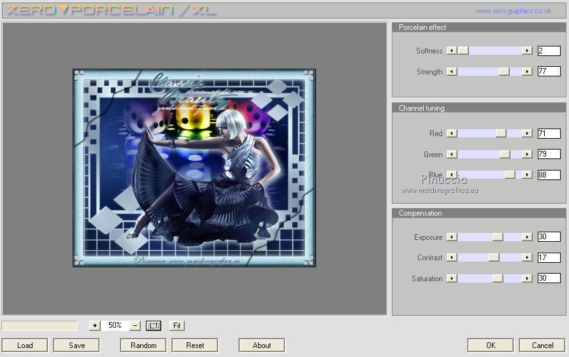Increase Green channel with right arrow
Image resolution: width=569 pixels, height=357 pixels.
click(527, 155)
